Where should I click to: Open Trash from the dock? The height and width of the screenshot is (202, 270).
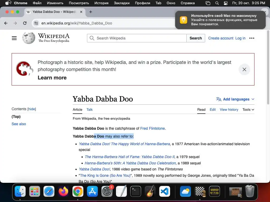250,191
